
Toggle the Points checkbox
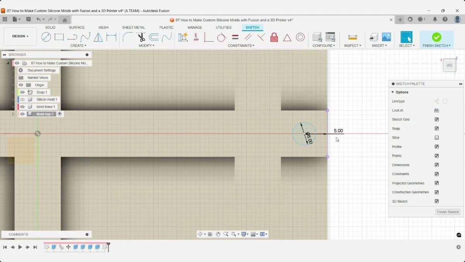437,156
